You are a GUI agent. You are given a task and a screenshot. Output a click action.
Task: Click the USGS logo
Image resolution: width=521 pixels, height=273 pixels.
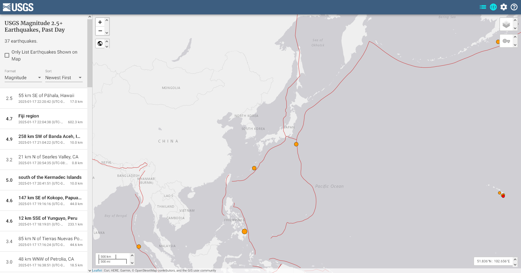(18, 7)
